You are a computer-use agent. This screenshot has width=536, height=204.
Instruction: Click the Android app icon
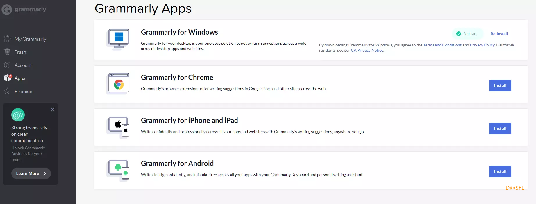pos(118,170)
